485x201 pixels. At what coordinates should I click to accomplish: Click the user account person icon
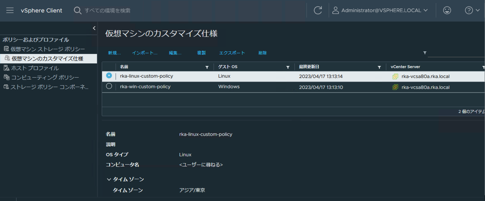pyautogui.click(x=336, y=11)
